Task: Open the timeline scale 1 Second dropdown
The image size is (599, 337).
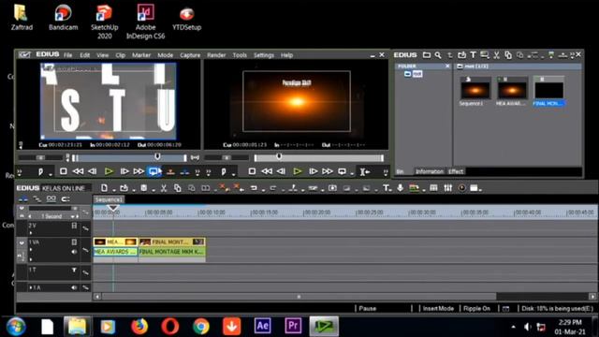Action: pyautogui.click(x=73, y=216)
